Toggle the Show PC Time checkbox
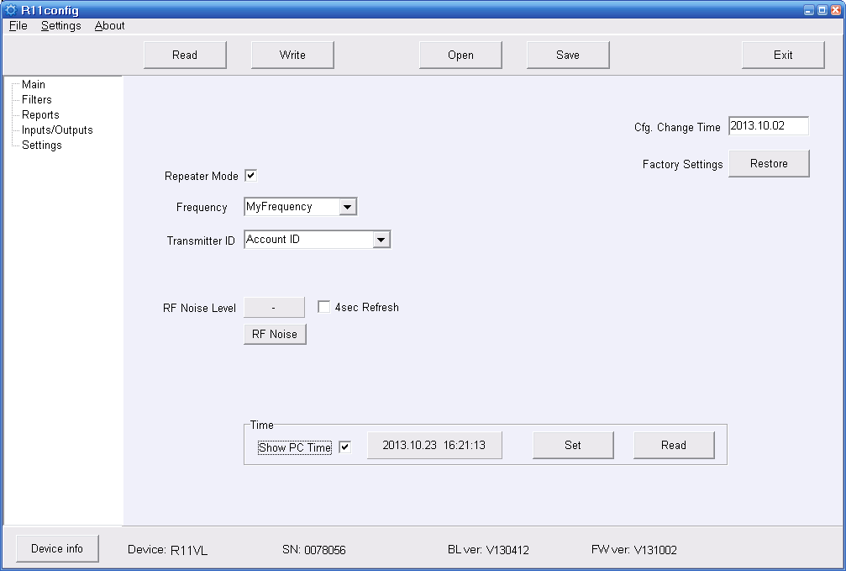The height and width of the screenshot is (571, 846). [x=344, y=447]
